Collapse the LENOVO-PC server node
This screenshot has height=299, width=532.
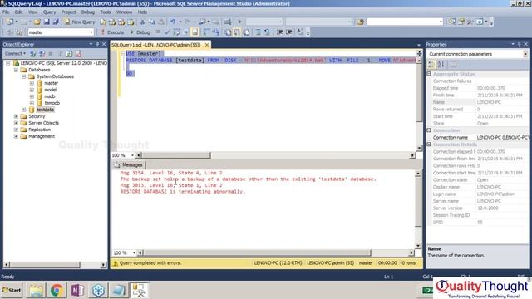pyautogui.click(x=7, y=63)
